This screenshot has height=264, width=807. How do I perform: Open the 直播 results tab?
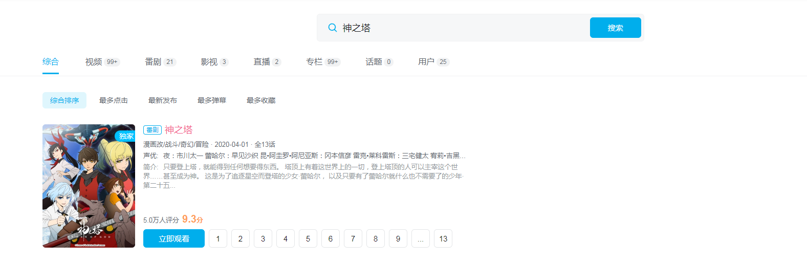point(267,62)
